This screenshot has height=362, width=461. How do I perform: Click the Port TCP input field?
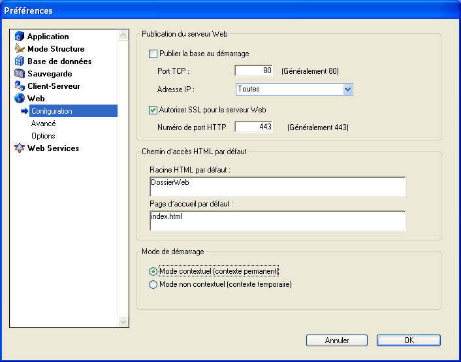point(253,71)
